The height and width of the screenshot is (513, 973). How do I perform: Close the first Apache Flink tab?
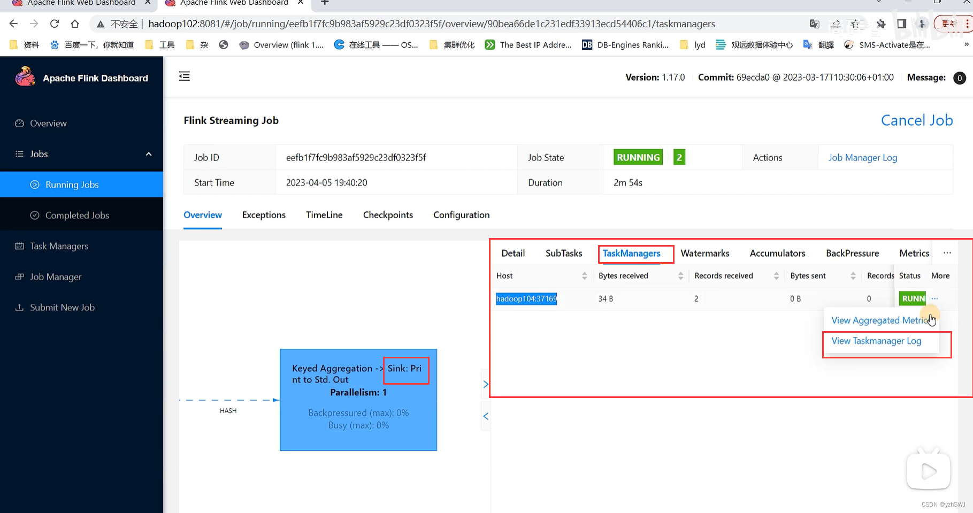(x=148, y=3)
